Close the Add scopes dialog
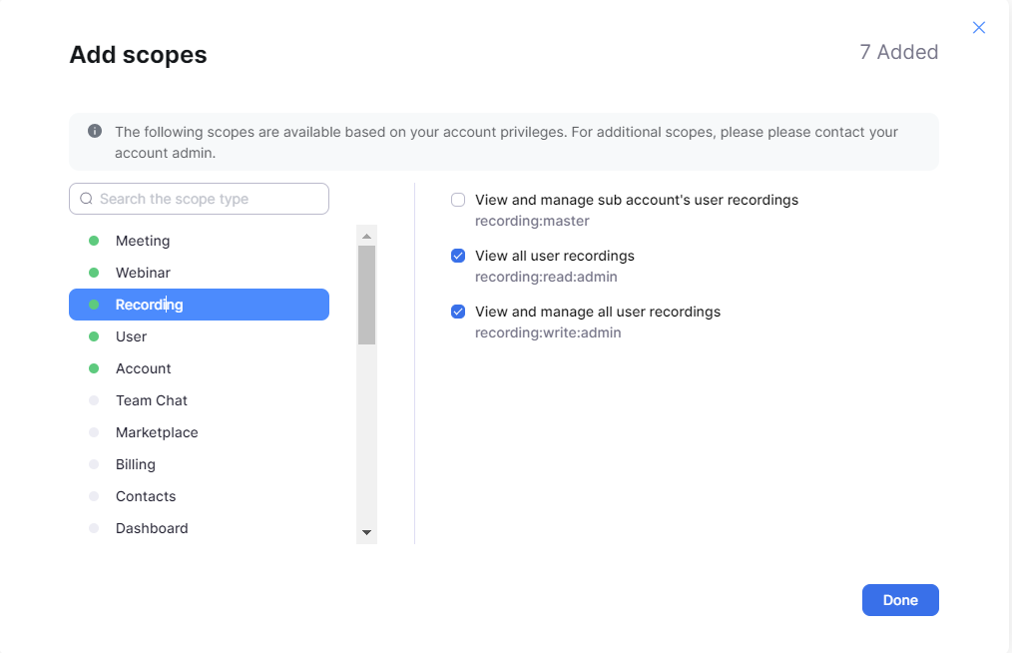Viewport: 1012px width, 653px height. pos(979,28)
